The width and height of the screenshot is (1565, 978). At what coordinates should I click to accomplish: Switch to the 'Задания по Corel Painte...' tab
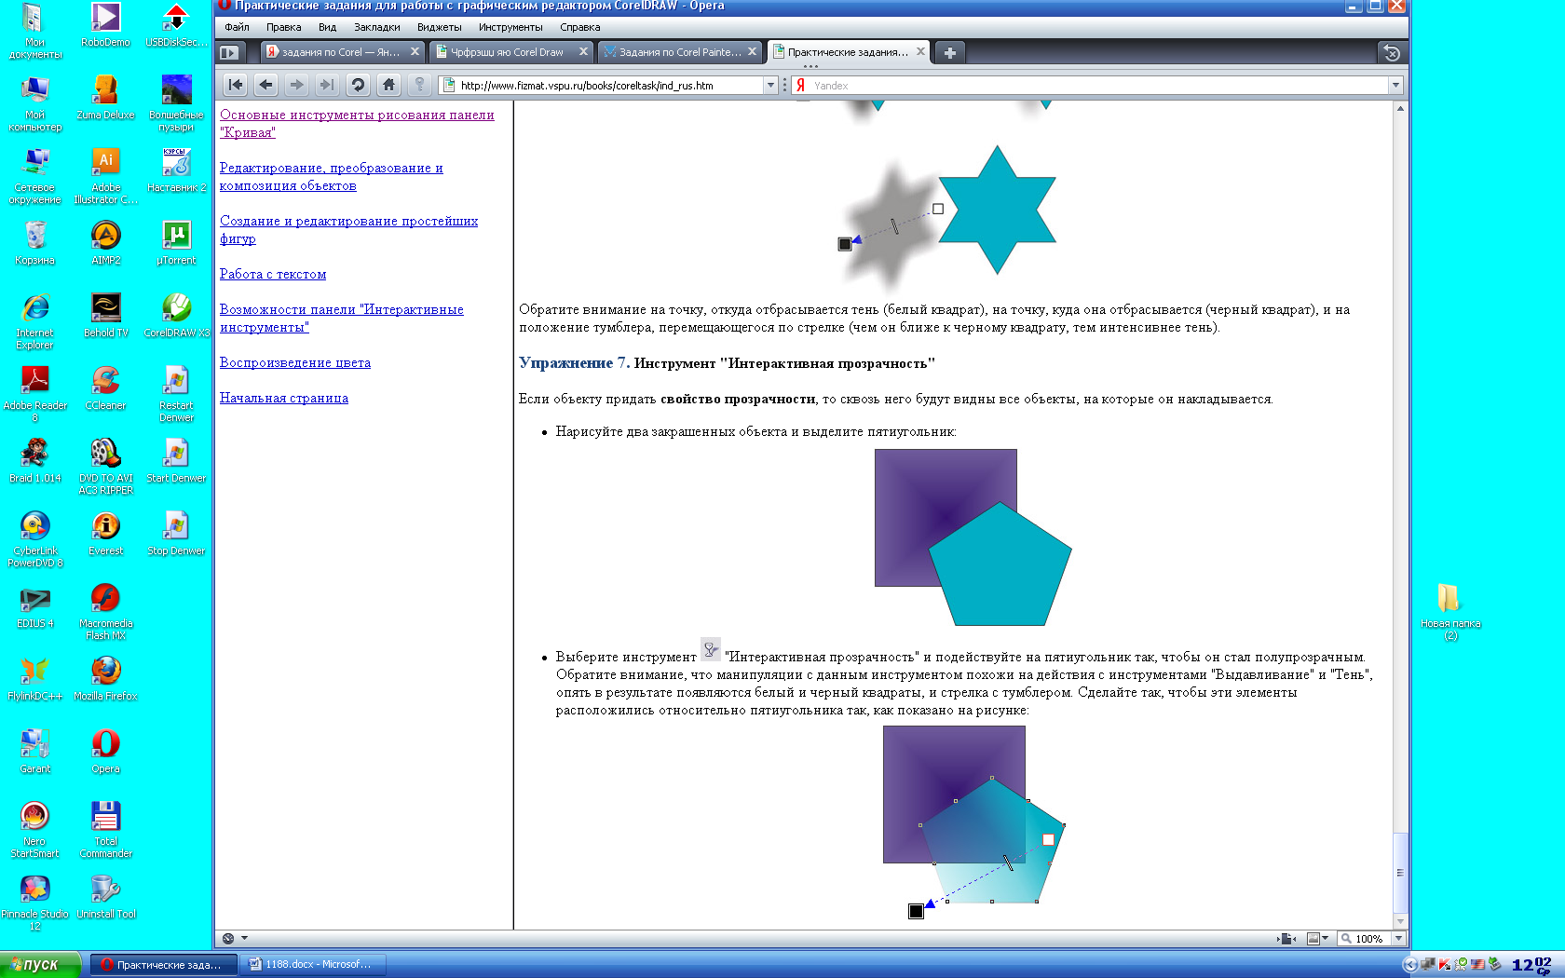(x=679, y=52)
